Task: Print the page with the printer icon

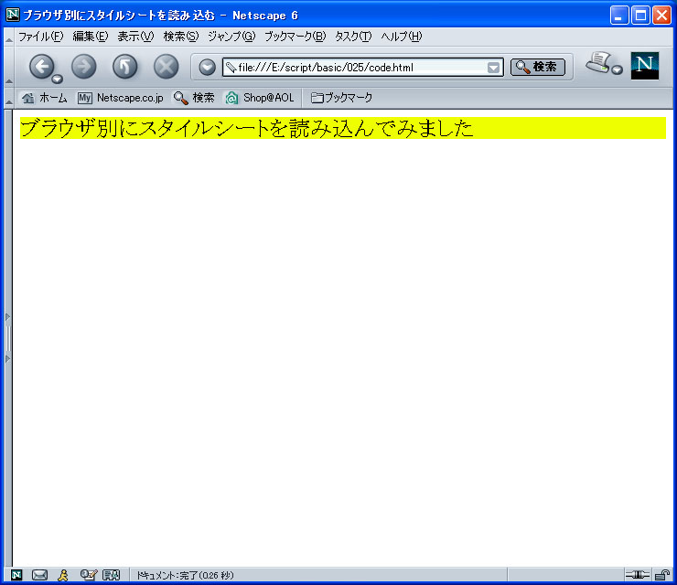Action: (598, 62)
